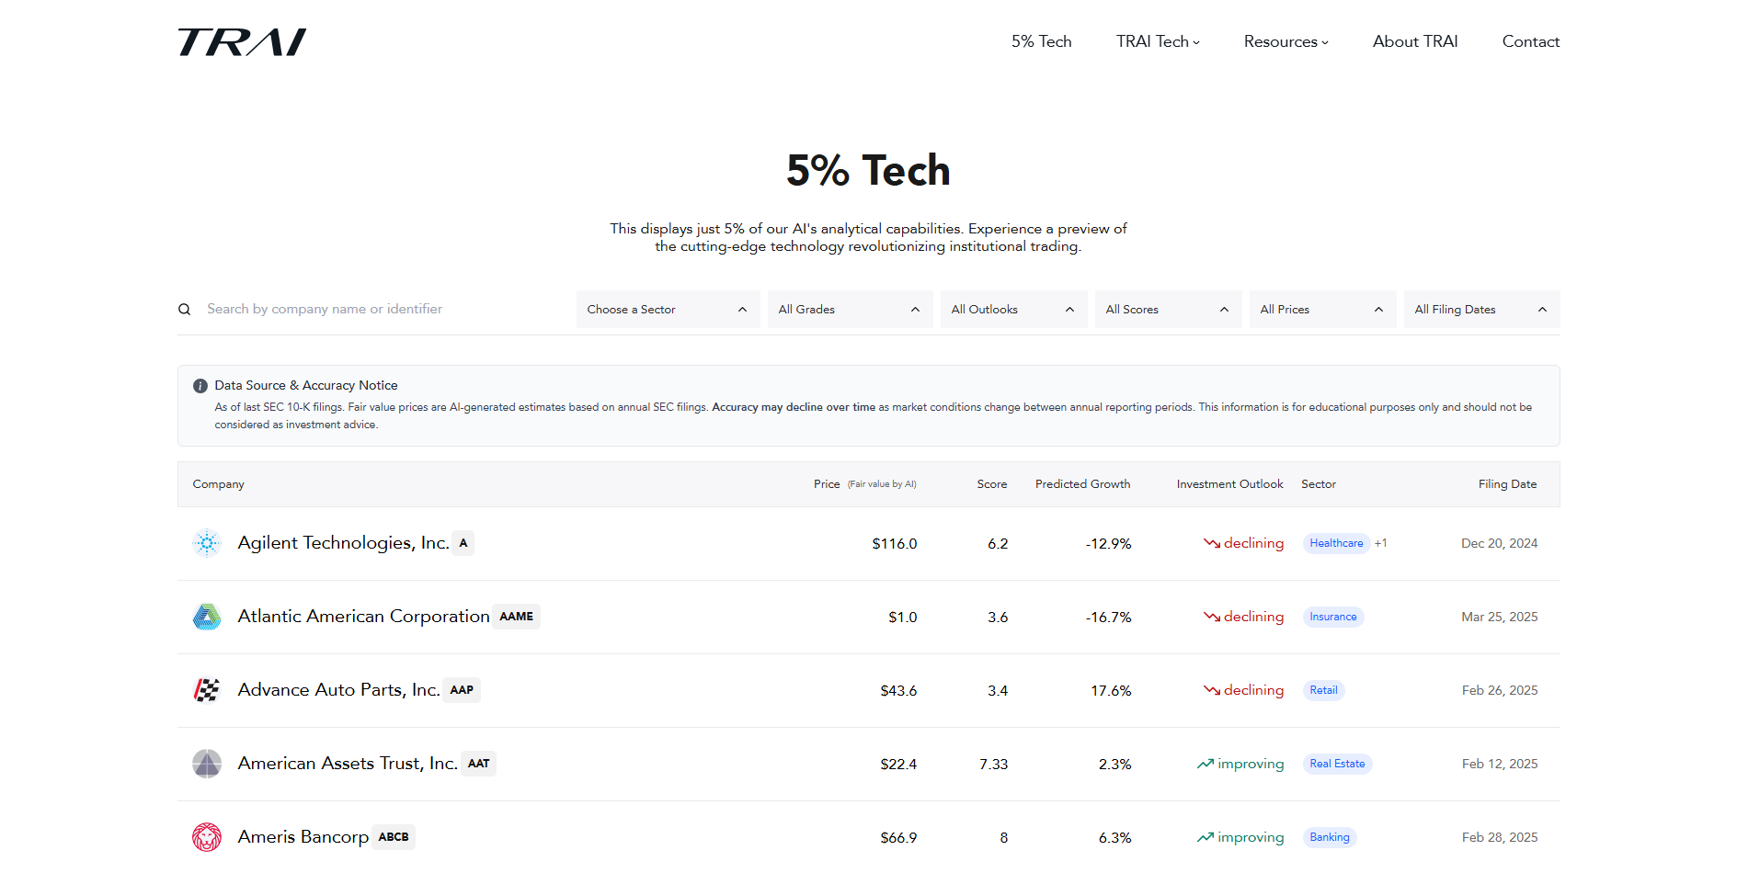
Task: Click the declining trend arrow for Agilent
Action: [1212, 543]
